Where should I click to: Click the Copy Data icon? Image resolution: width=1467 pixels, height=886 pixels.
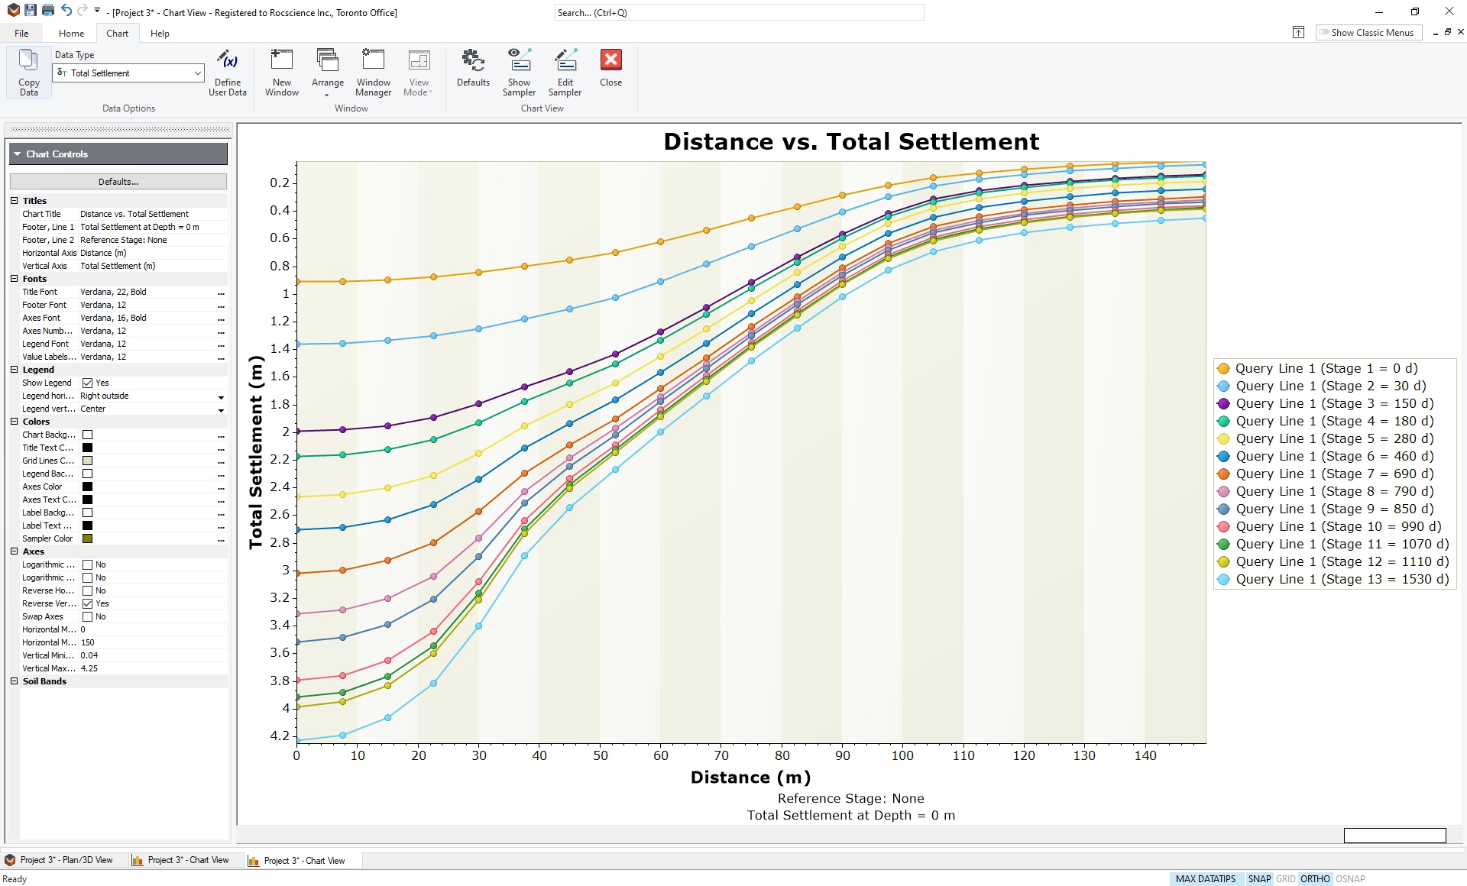28,72
